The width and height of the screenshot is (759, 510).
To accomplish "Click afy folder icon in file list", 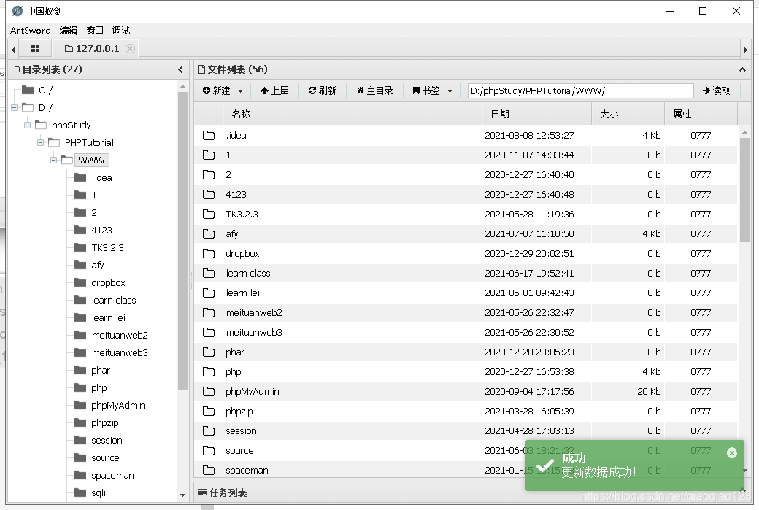I will (x=209, y=233).
